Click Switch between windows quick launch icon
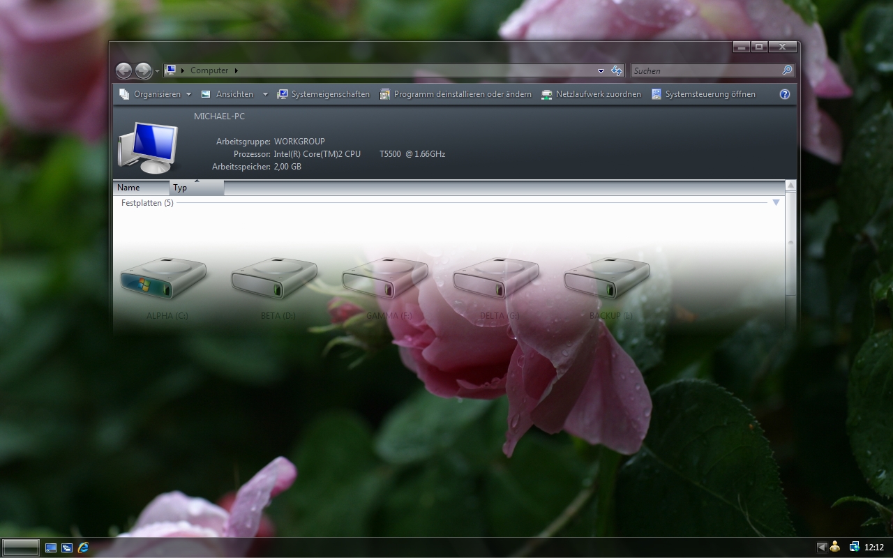Viewport: 893px width, 558px height. click(x=67, y=548)
